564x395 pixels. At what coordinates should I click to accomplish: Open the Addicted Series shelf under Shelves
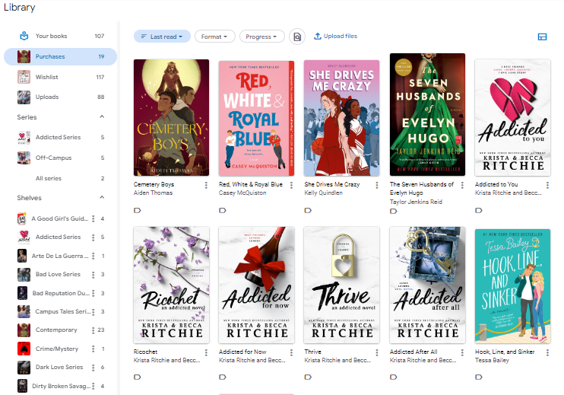click(x=58, y=237)
